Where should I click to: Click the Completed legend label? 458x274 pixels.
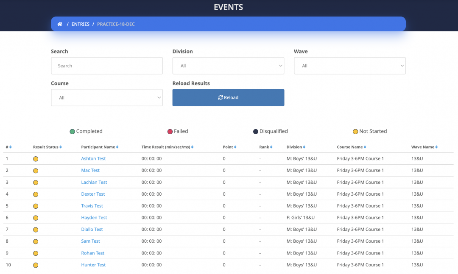(89, 131)
